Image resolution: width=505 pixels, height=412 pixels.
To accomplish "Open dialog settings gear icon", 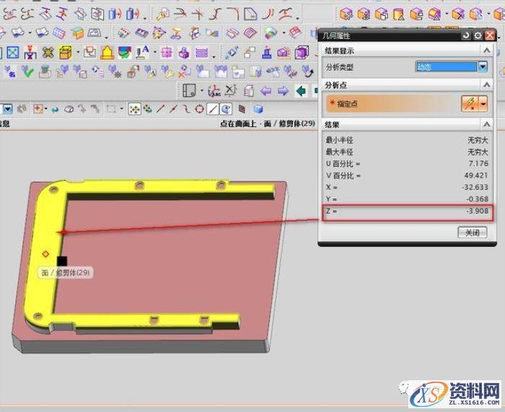I will [x=478, y=35].
